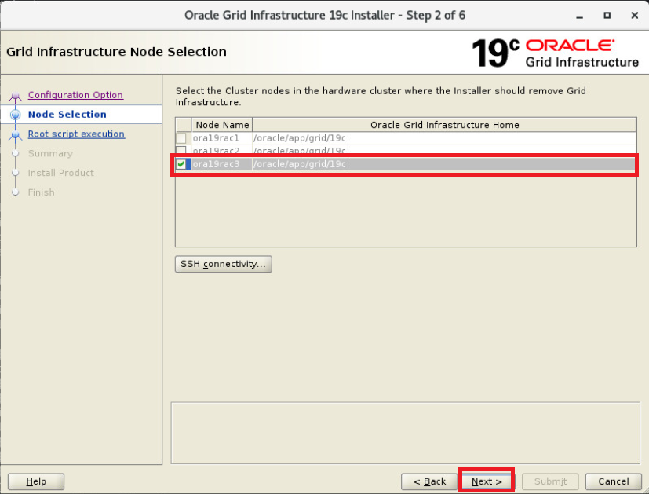Click the Configuration Option step icon
This screenshot has height=494, width=649.
click(16, 96)
